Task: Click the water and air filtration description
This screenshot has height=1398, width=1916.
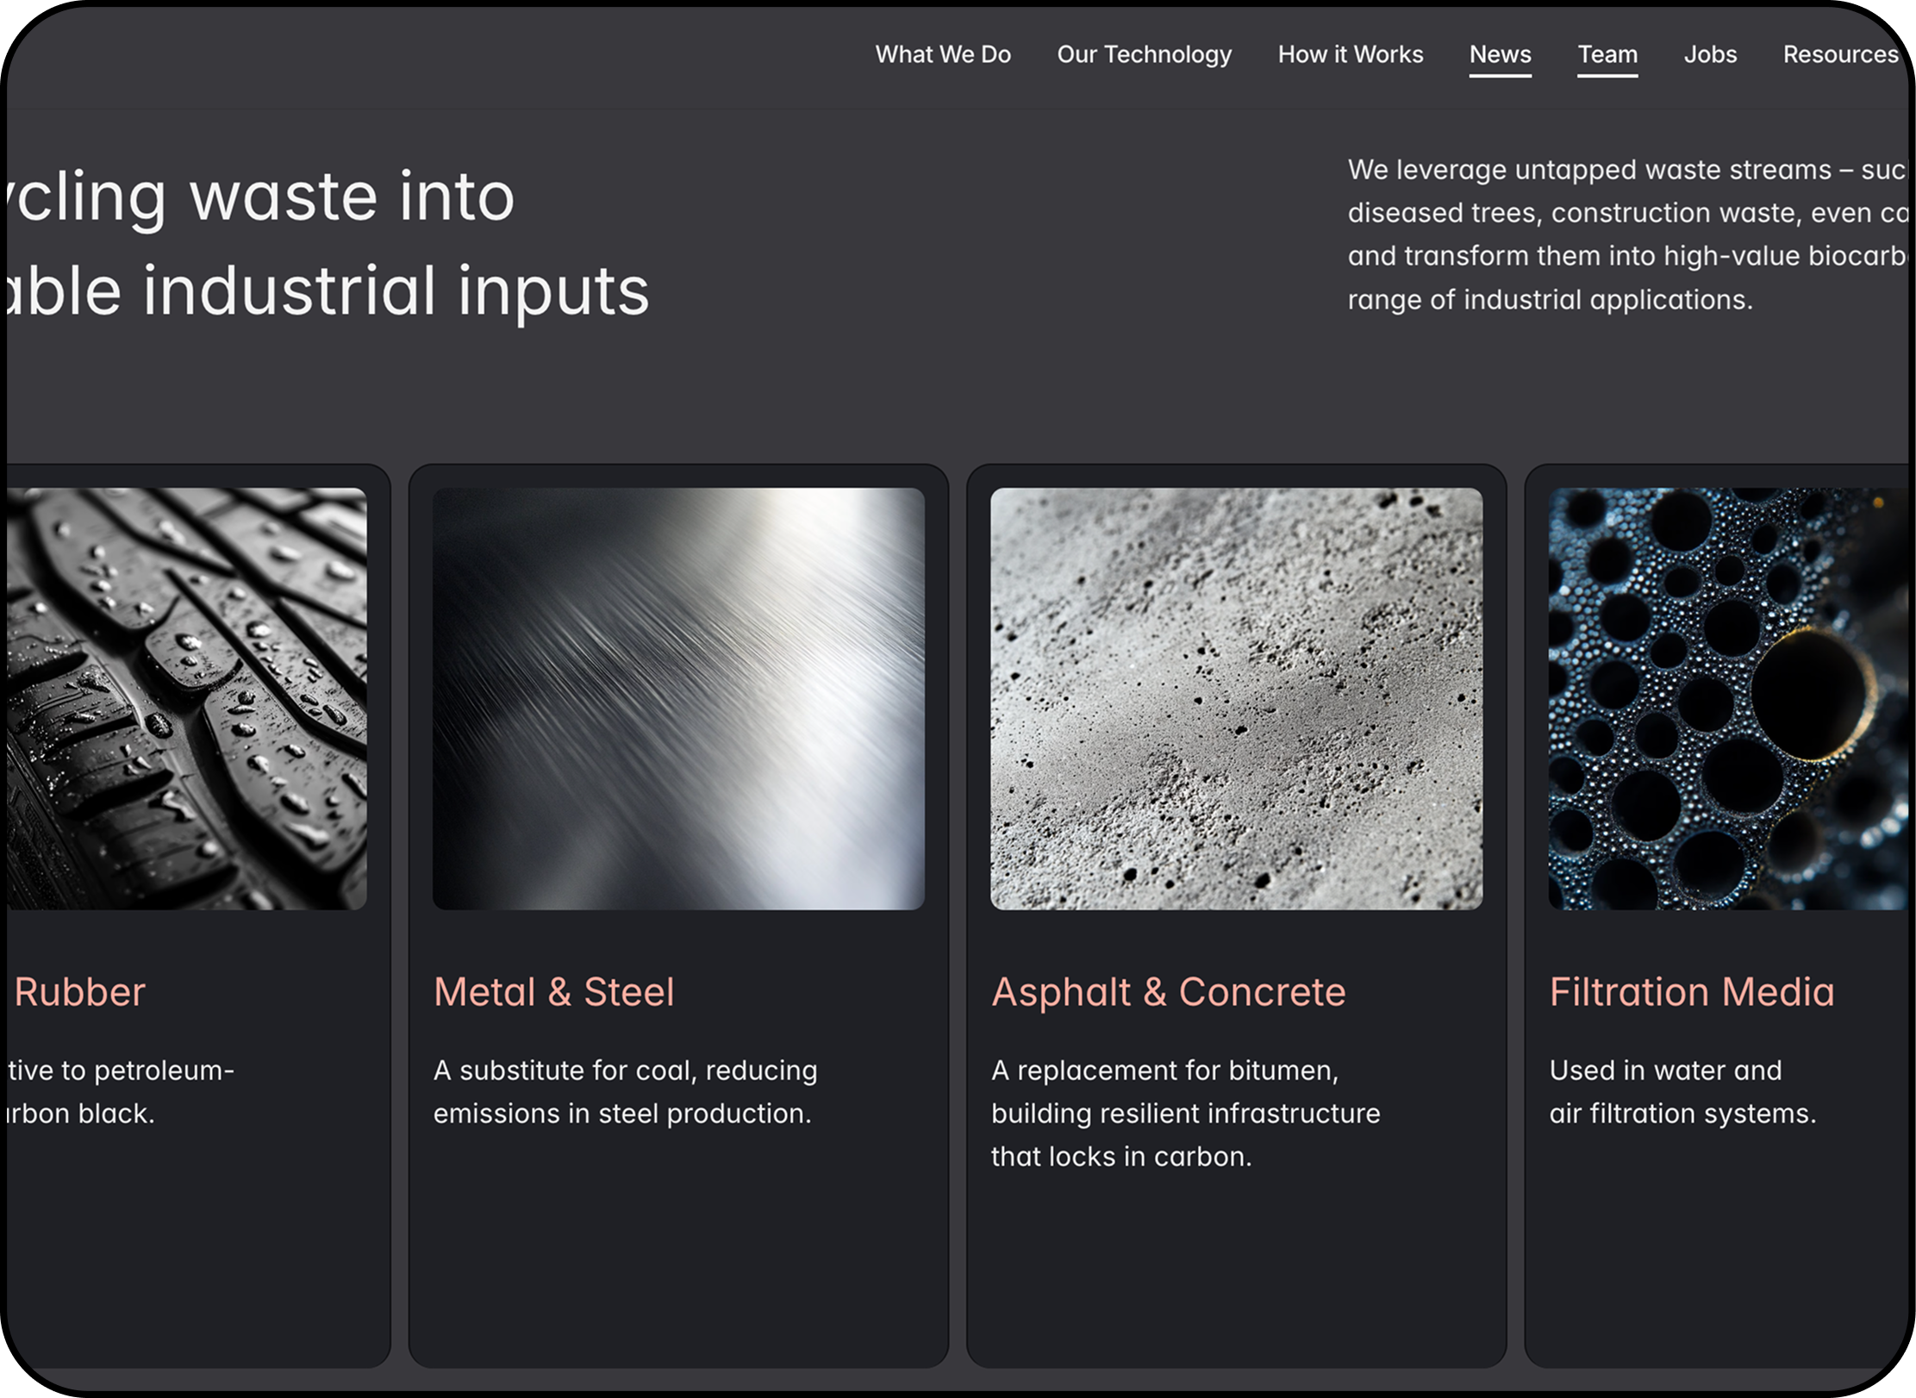Action: click(1681, 1091)
